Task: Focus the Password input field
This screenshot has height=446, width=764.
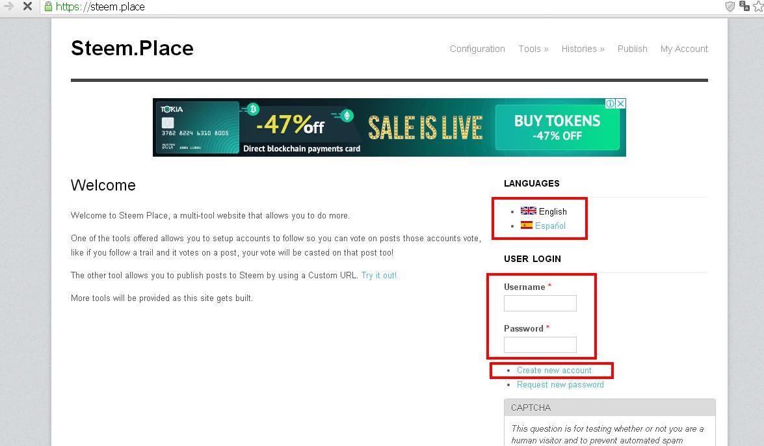Action: point(540,345)
